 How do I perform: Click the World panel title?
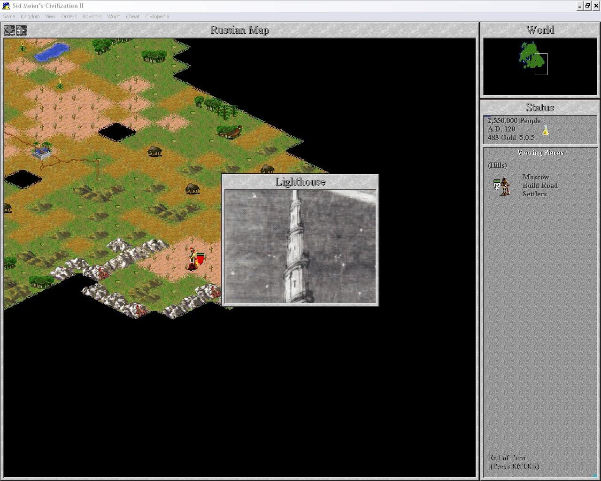coord(540,30)
